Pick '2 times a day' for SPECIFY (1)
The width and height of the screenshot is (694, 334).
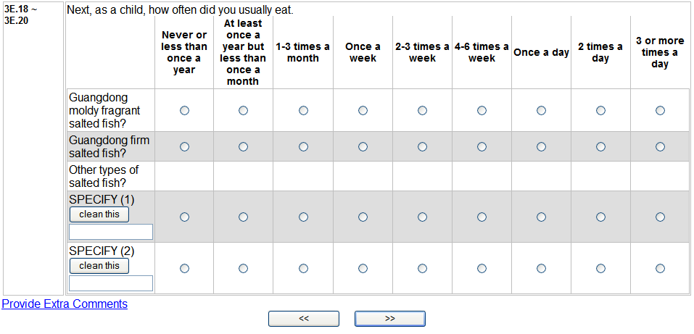(600, 217)
